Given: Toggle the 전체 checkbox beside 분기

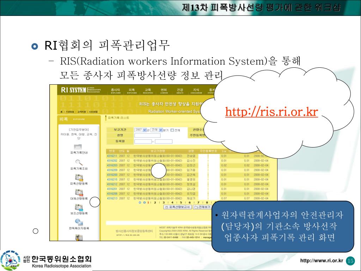Looking at the screenshot, I should (x=172, y=130).
